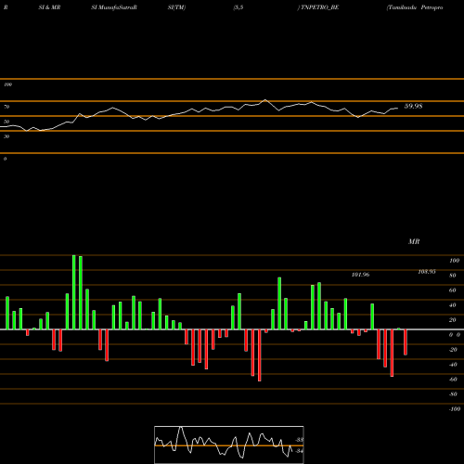Image resolution: width=464 pixels, height=464 pixels.
Task: Click the 40 label on MR right axis
Action: click(x=453, y=305)
